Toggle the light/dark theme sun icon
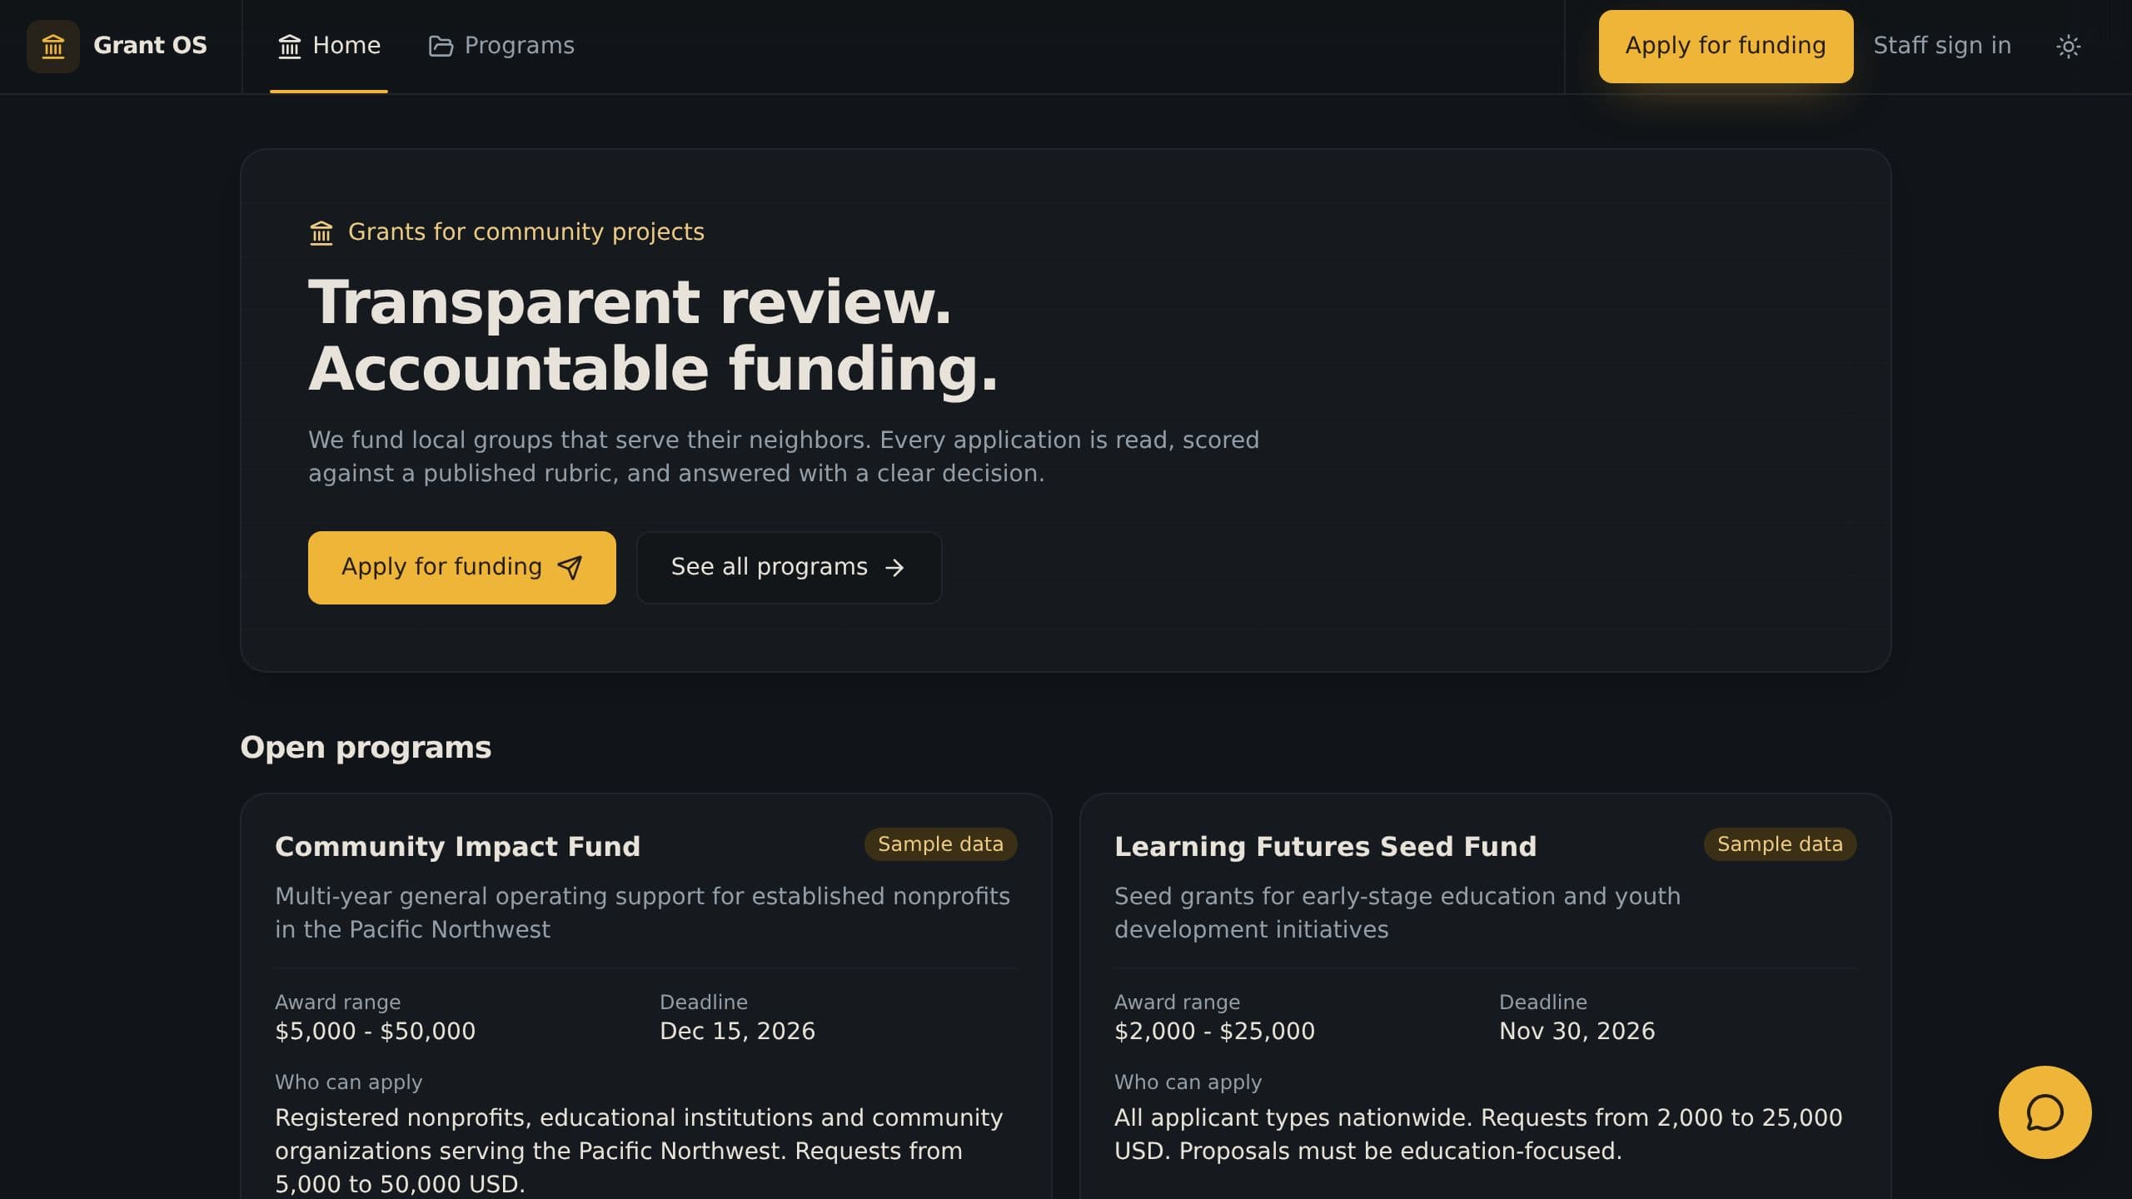The image size is (2132, 1199). (x=2068, y=47)
